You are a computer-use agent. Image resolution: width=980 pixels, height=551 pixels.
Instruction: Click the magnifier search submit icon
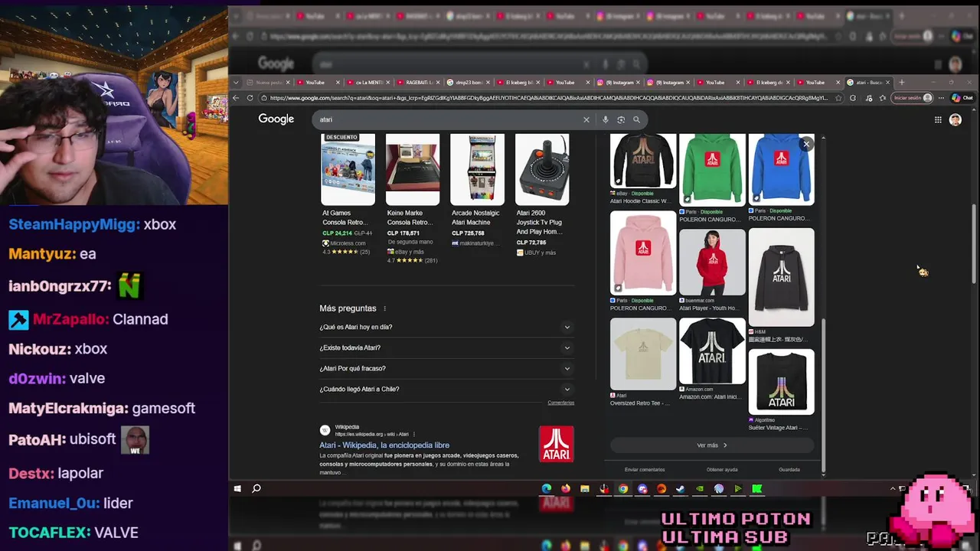(636, 119)
